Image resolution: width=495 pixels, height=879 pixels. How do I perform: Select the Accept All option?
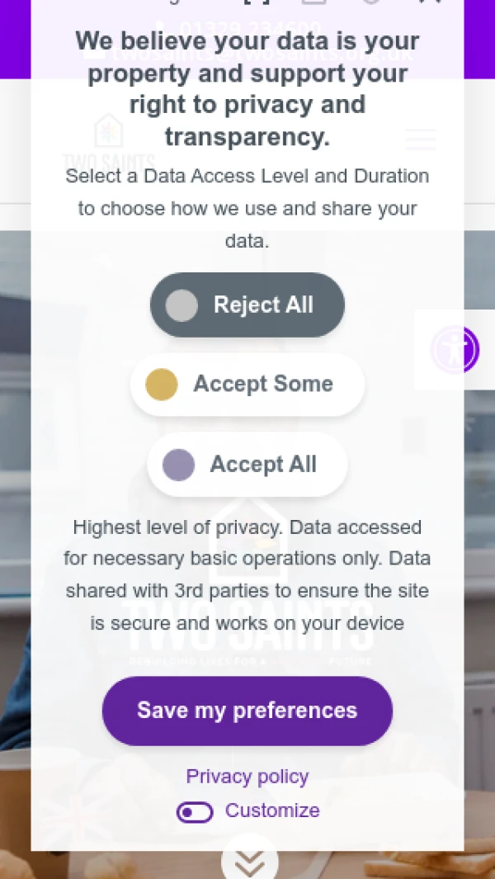247,464
